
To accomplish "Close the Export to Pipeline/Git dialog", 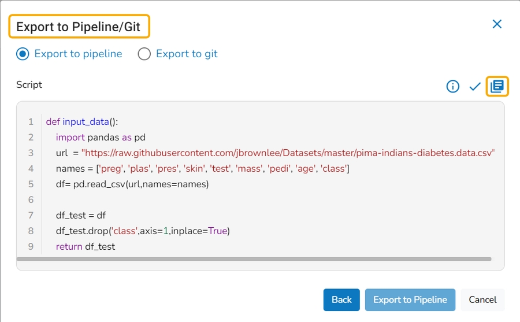I will tap(497, 24).
